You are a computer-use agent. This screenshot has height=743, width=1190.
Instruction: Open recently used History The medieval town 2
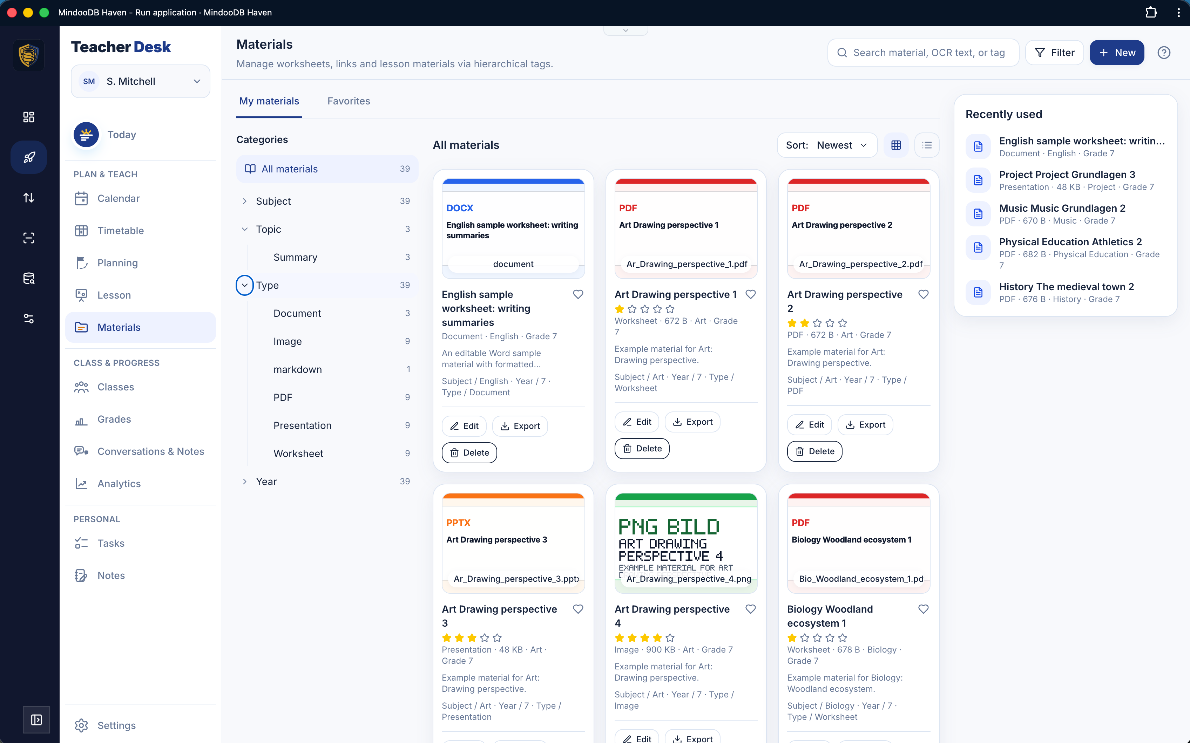coord(1066,292)
